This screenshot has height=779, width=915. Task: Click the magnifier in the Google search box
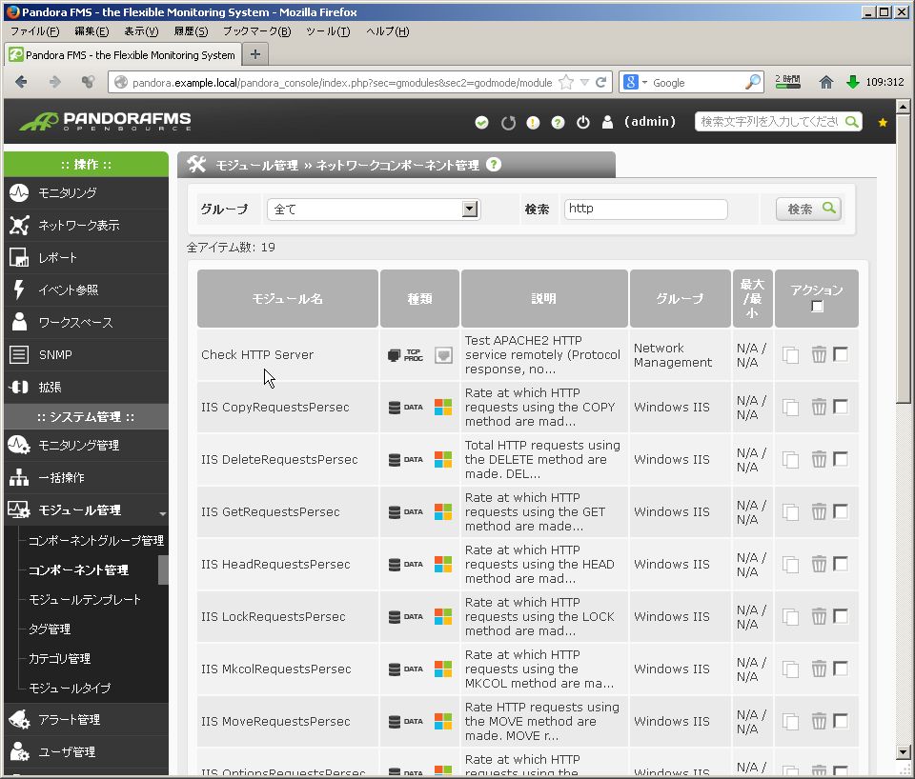point(753,82)
